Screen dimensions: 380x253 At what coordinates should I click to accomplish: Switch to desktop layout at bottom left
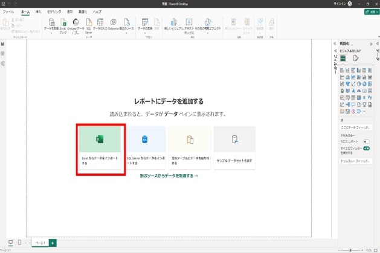(11, 242)
